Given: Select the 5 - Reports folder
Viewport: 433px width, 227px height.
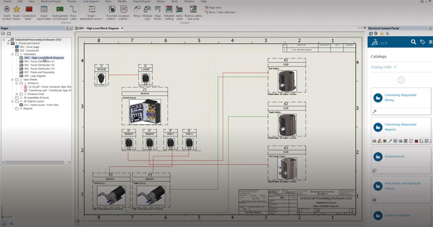Looking at the screenshot, I should 26,108.
